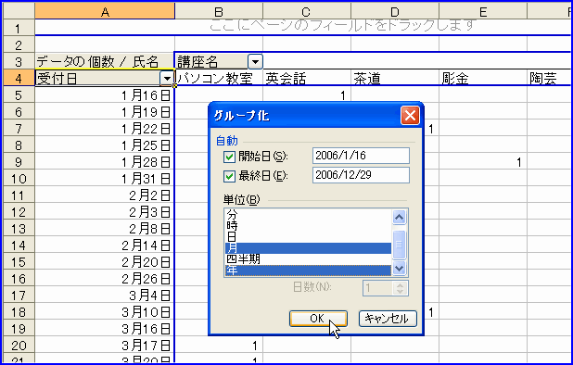Select row 10 header
Screen dimensions: 573x365
tap(19, 179)
